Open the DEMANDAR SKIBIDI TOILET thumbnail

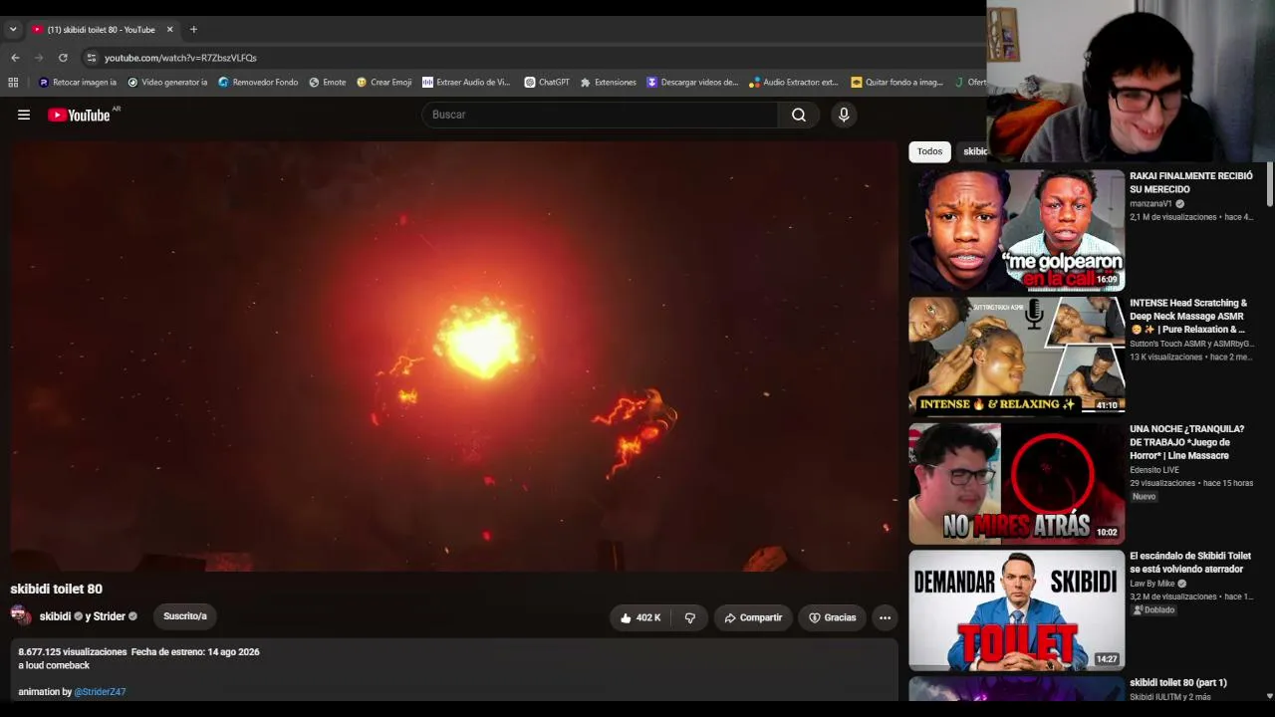[x=1016, y=609]
